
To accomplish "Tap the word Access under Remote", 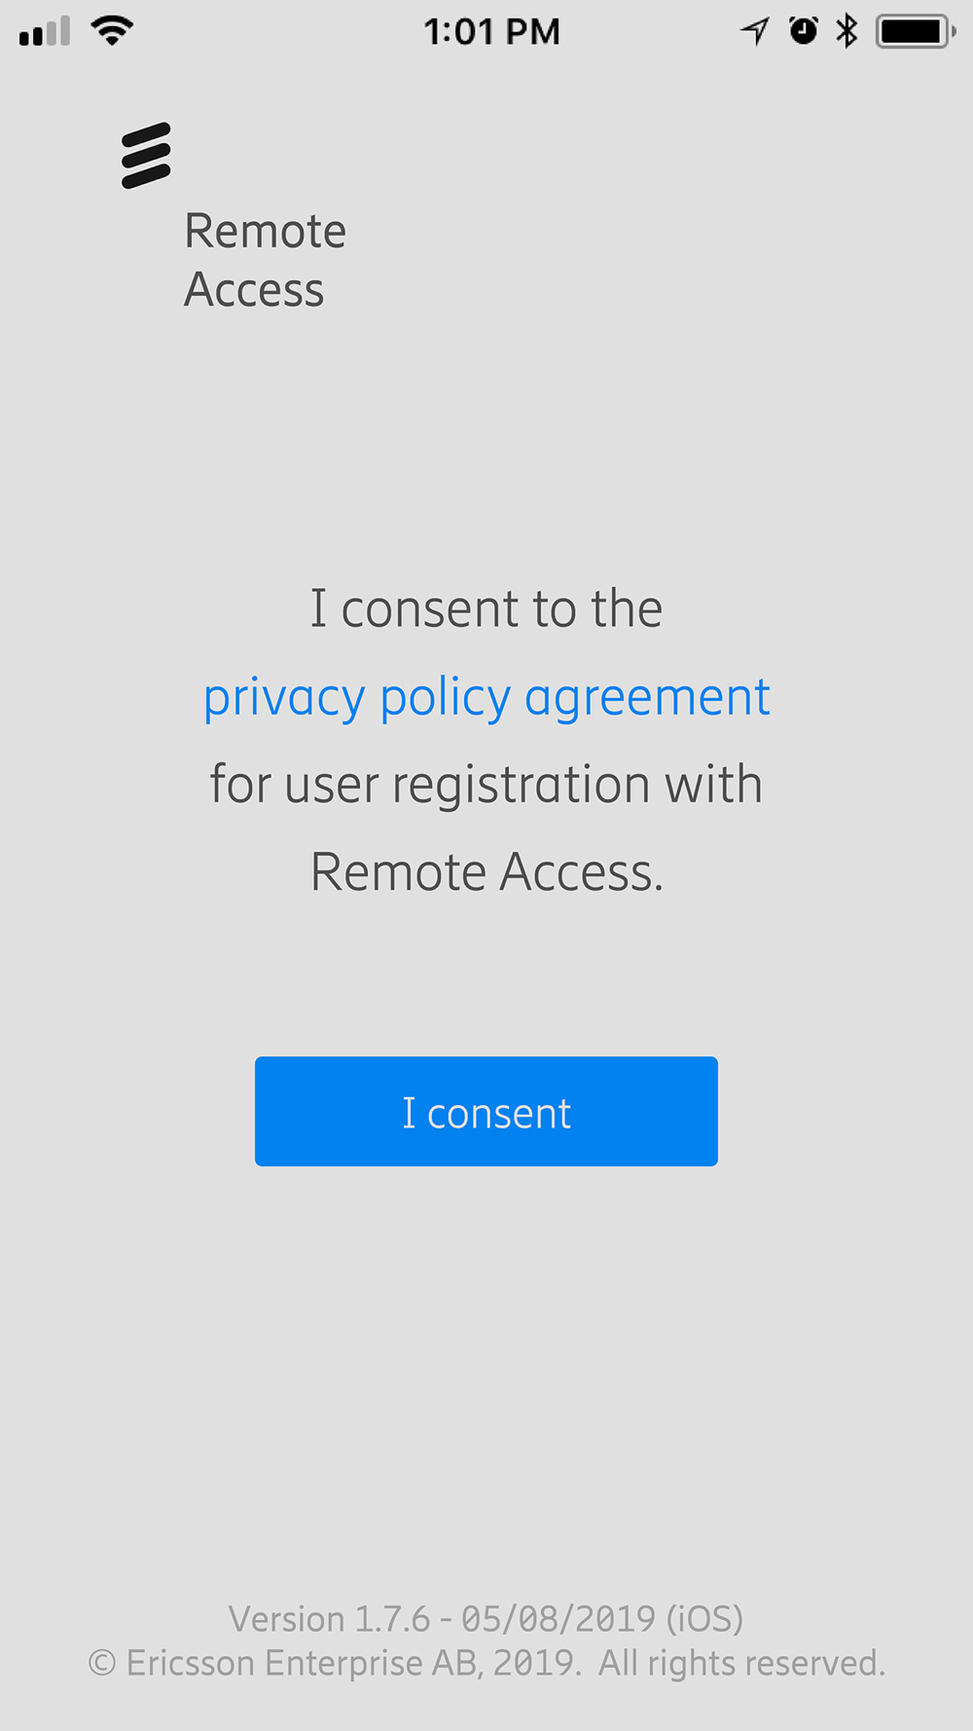I will pyautogui.click(x=254, y=290).
